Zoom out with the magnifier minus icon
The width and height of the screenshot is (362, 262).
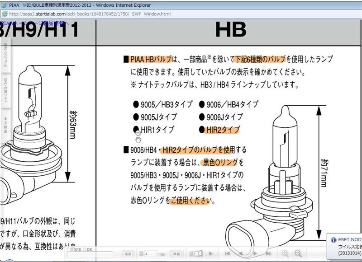[x=298, y=253]
